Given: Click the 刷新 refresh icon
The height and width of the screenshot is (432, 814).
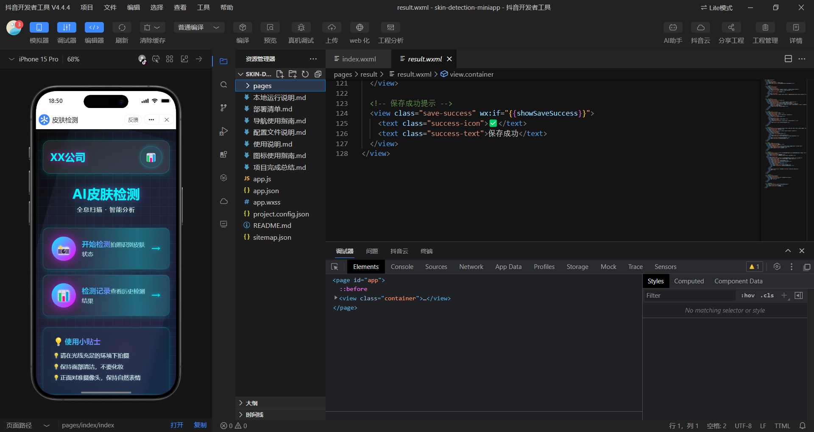Looking at the screenshot, I should pos(122,28).
